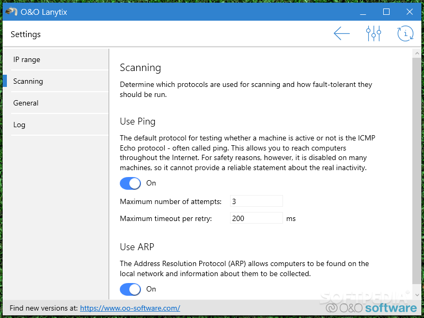Turn off the Use ARP switch
Screen dimensions: 424x318
tap(130, 289)
